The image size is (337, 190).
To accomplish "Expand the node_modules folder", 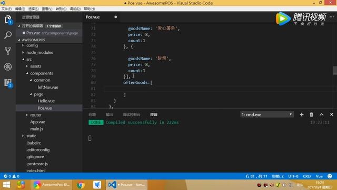I will [23, 52].
